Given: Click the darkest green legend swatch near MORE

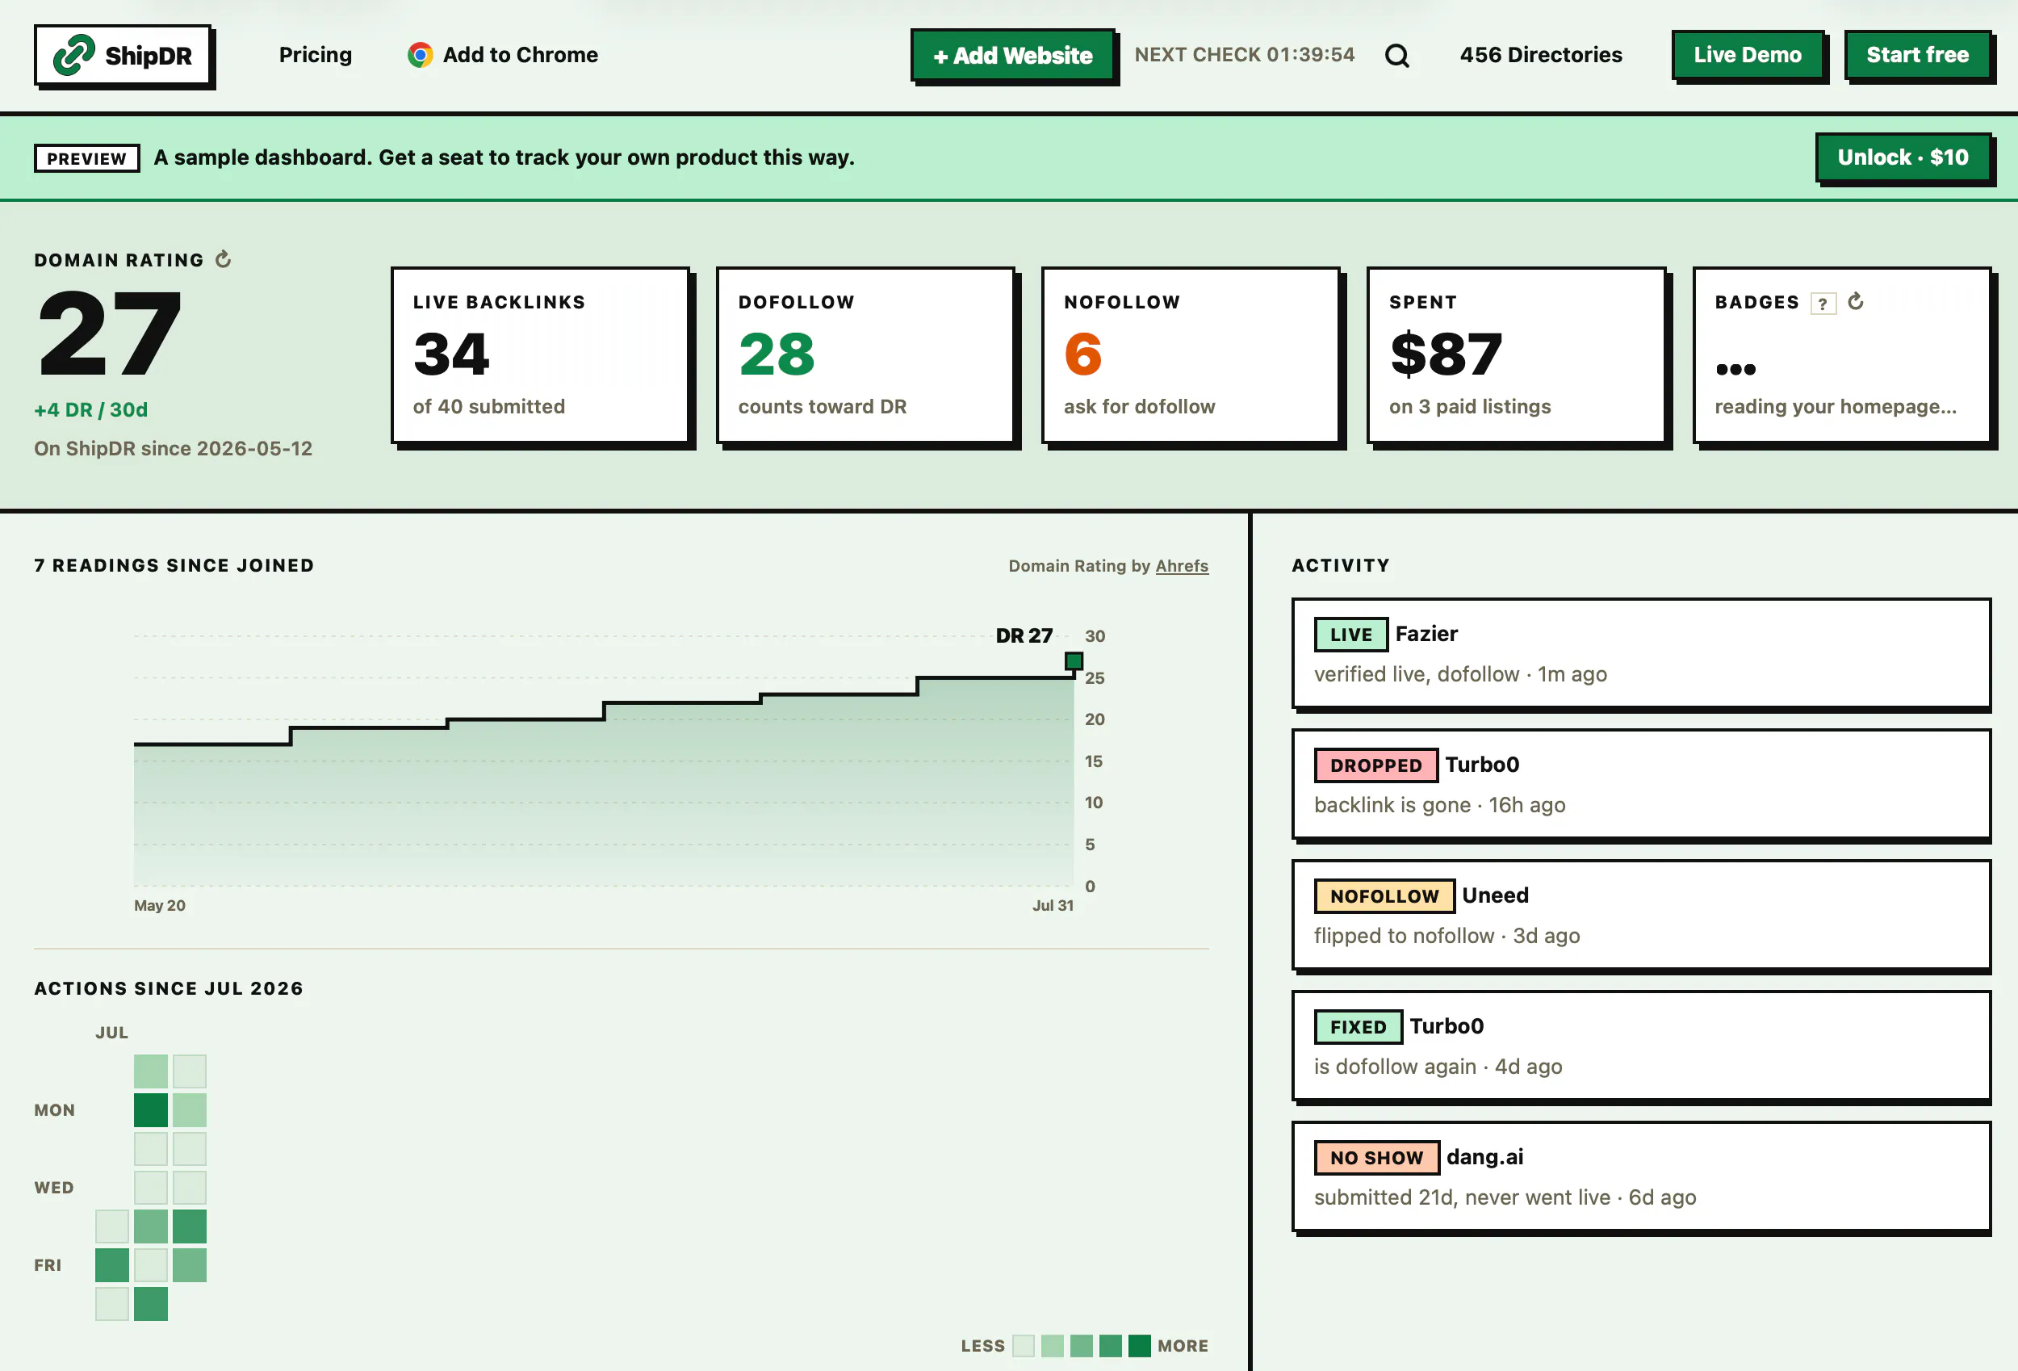Looking at the screenshot, I should (x=1139, y=1345).
